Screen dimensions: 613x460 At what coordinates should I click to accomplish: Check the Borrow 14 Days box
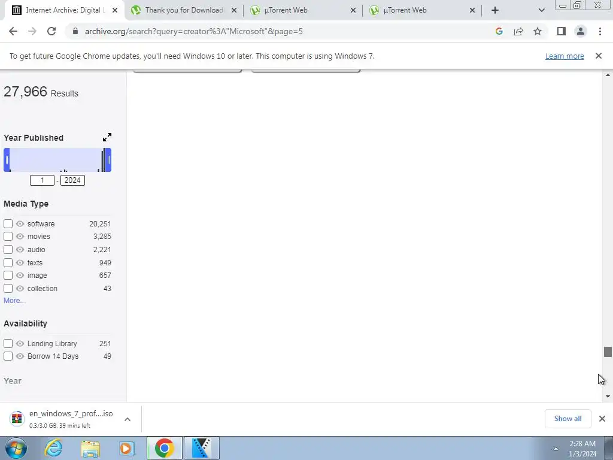tap(8, 356)
